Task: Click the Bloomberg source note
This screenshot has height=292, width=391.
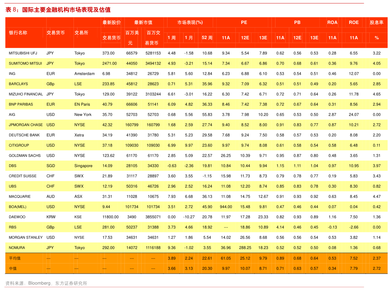Action: coord(39,283)
